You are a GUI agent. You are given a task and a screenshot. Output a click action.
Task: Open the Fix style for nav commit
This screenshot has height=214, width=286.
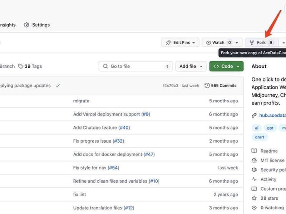click(90, 168)
